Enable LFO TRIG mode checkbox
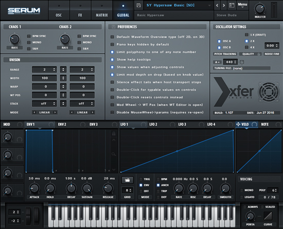 coord(141,179)
